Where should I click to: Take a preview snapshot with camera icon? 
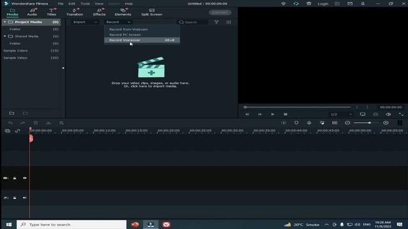coord(375,114)
